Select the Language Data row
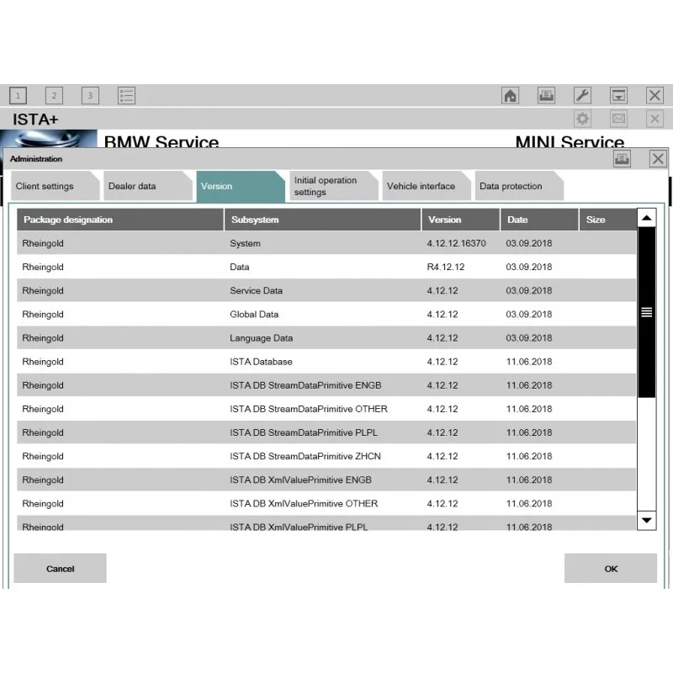This screenshot has width=673, height=673. click(326, 338)
